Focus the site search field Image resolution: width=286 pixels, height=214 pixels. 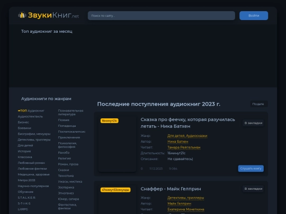click(x=161, y=16)
